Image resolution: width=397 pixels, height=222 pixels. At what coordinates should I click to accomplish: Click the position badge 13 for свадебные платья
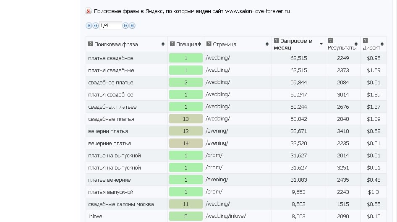[x=185, y=119]
